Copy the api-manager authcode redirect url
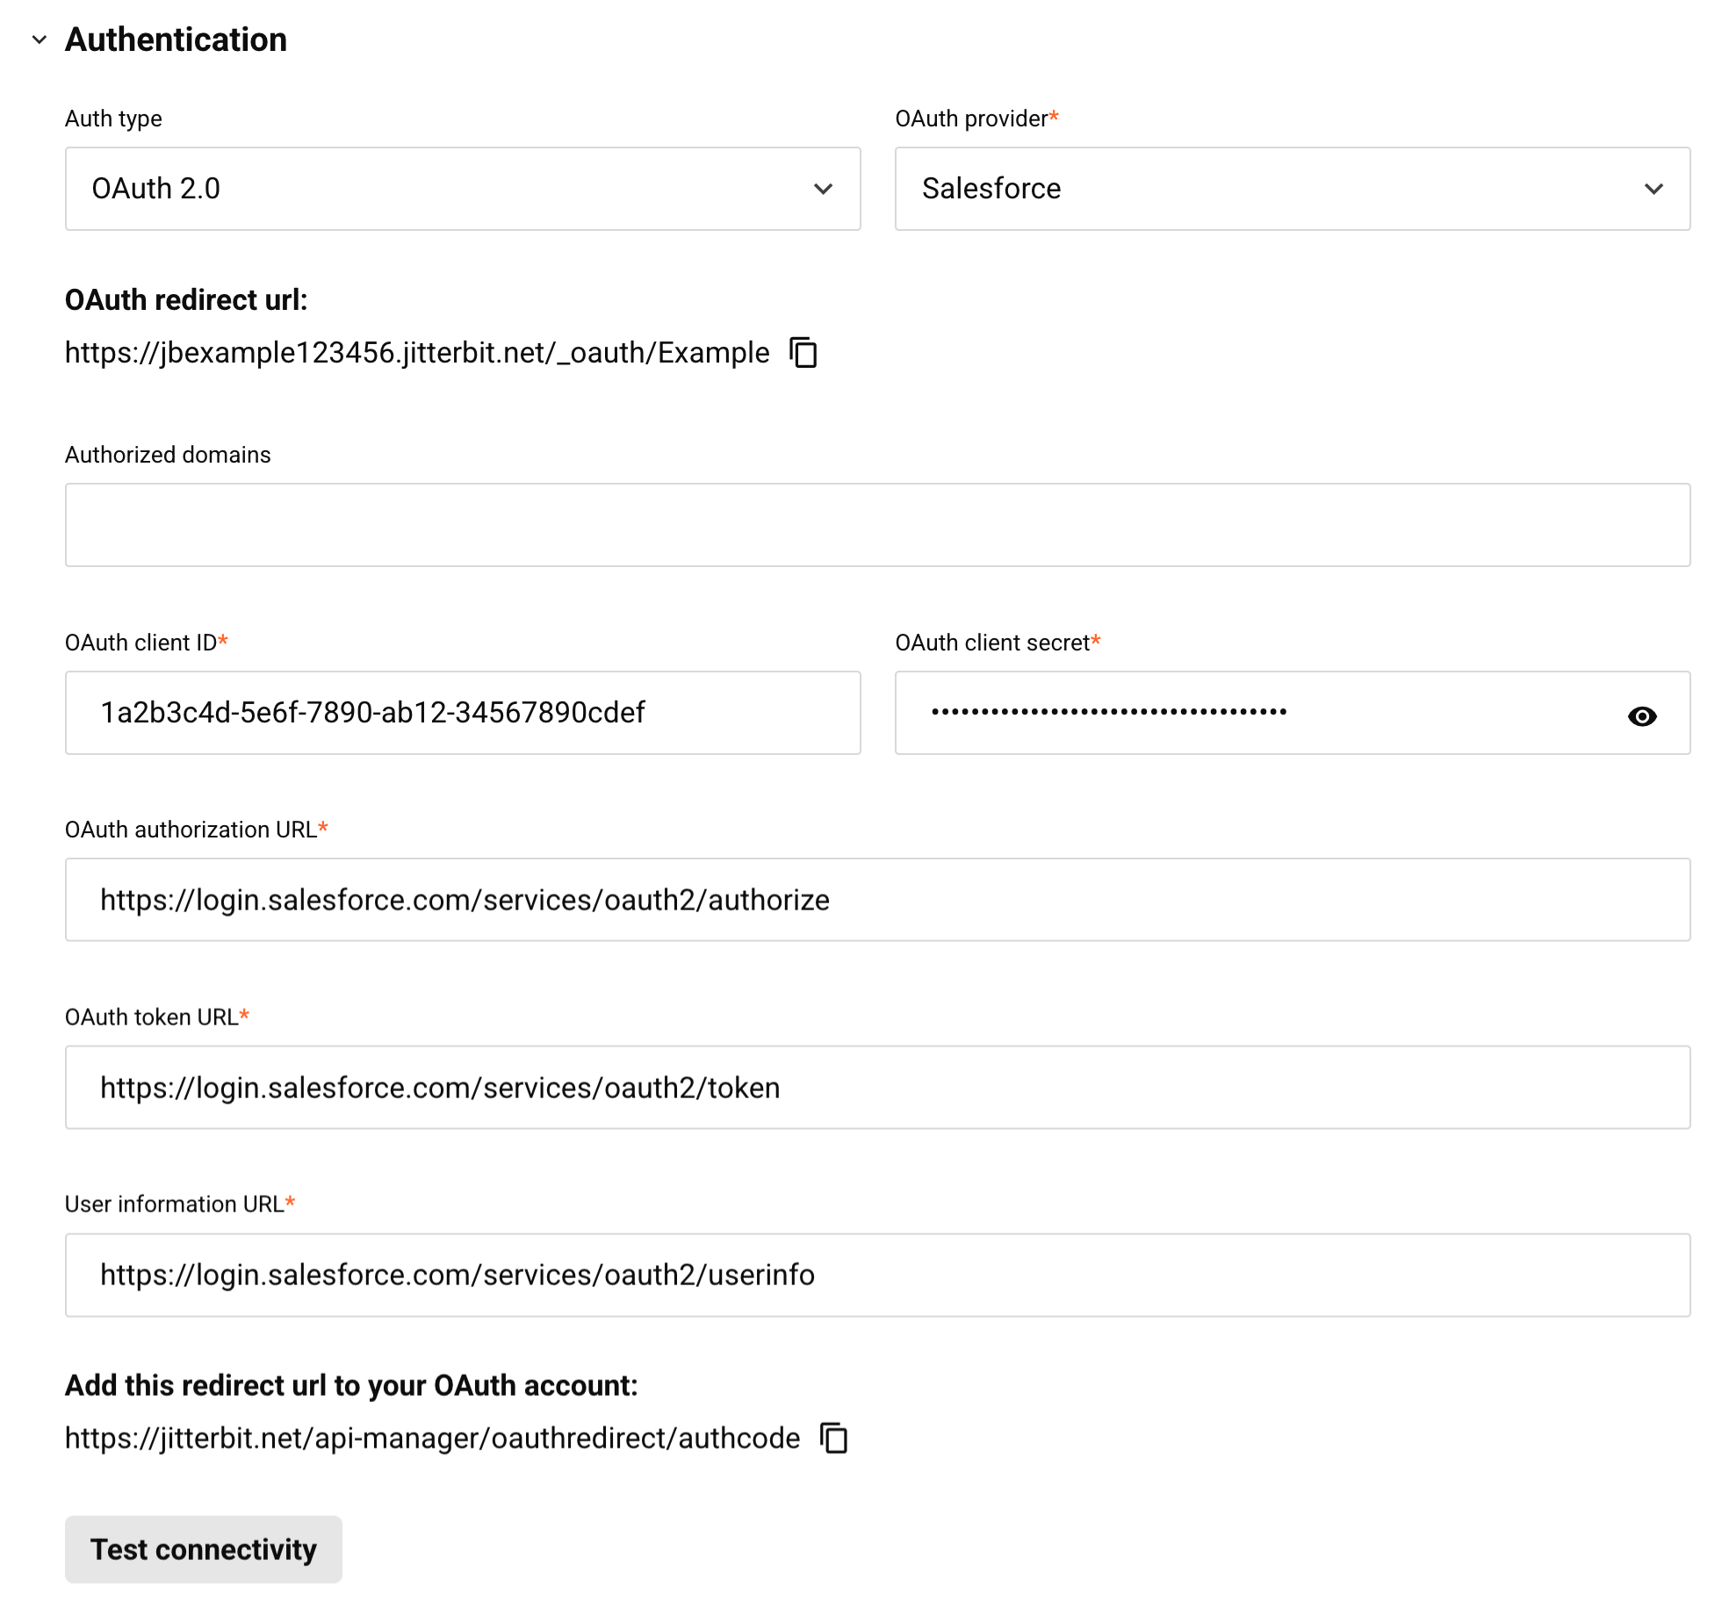This screenshot has width=1729, height=1624. [833, 1438]
